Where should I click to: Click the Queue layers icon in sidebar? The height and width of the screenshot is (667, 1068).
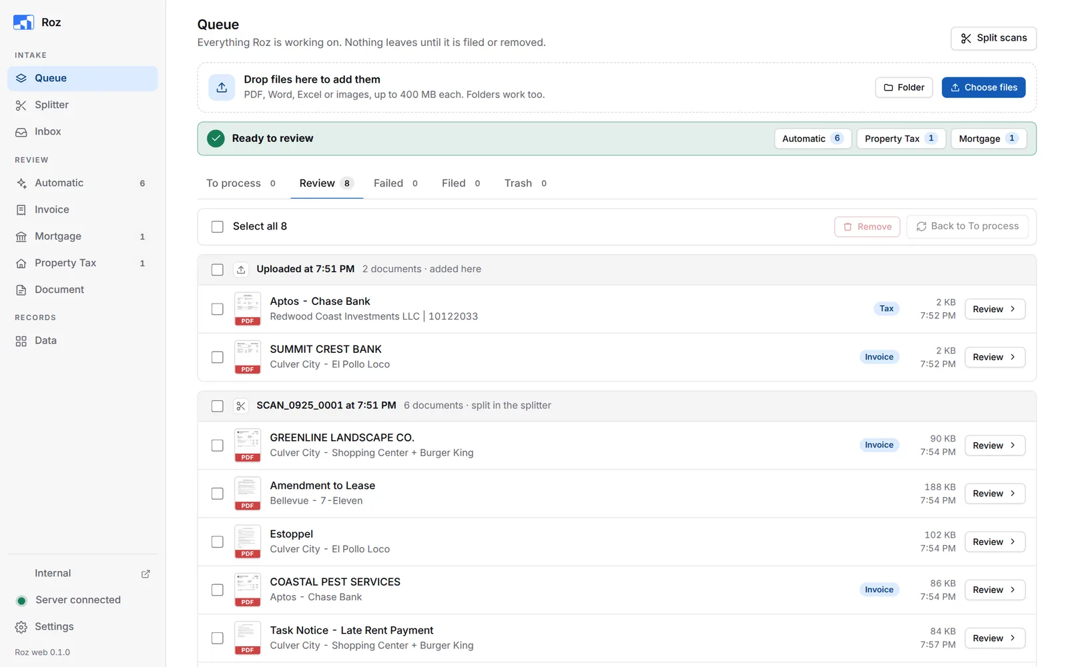[x=21, y=78]
